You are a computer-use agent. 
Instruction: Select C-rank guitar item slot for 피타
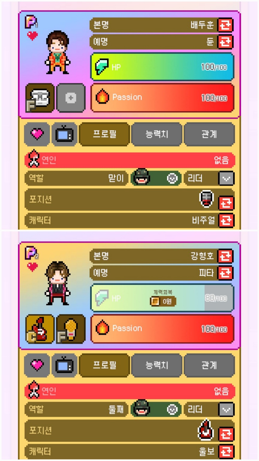(40, 329)
